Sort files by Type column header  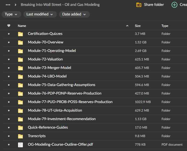point(165,26)
